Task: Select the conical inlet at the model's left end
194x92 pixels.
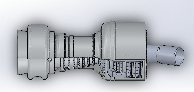Action: [x=23, y=52]
